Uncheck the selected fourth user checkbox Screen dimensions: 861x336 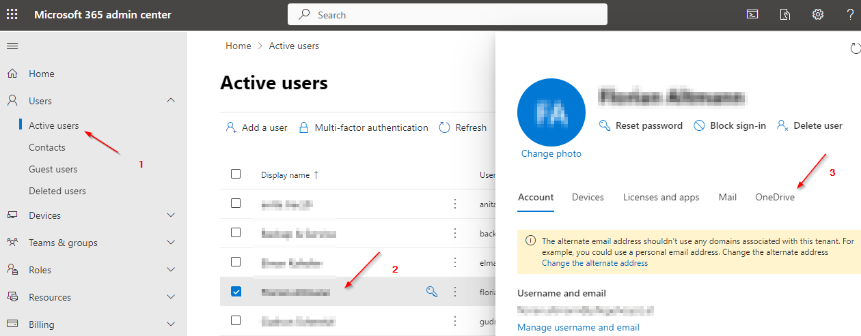coord(236,291)
